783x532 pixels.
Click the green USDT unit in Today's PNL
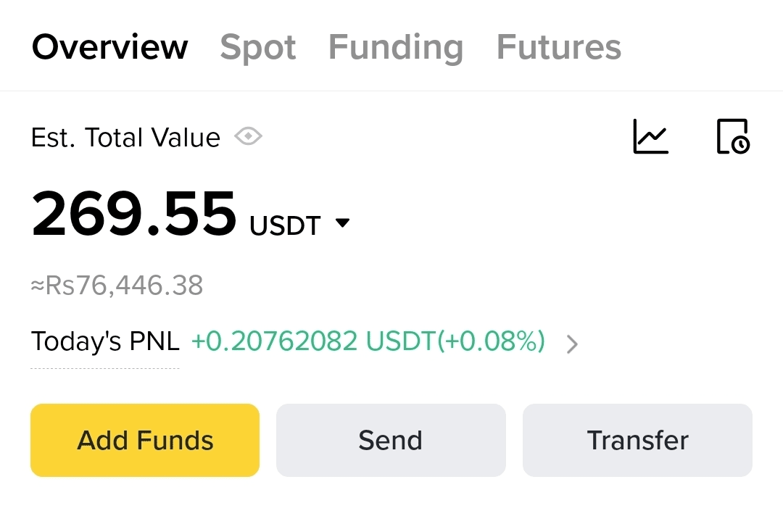401,341
